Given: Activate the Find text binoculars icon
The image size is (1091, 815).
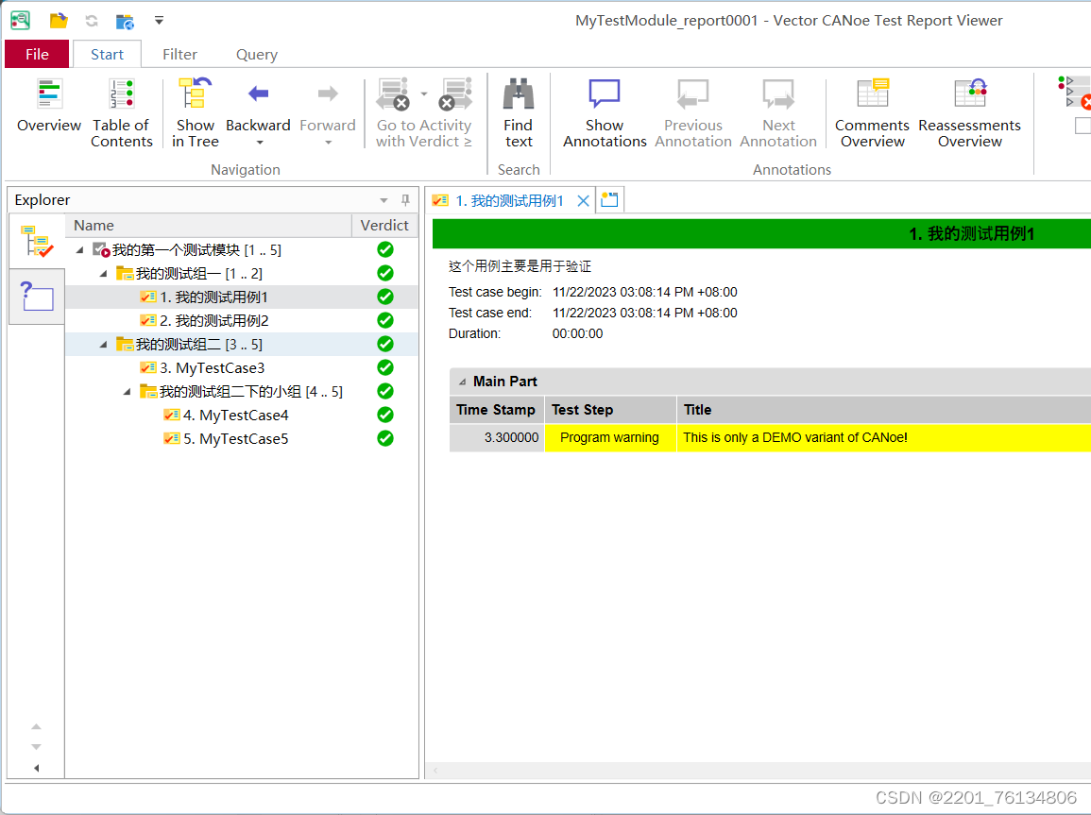Looking at the screenshot, I should coord(518,94).
